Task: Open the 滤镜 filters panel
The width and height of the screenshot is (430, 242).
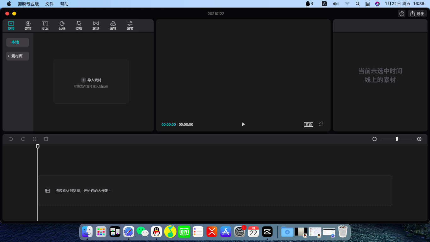Action: (x=113, y=26)
